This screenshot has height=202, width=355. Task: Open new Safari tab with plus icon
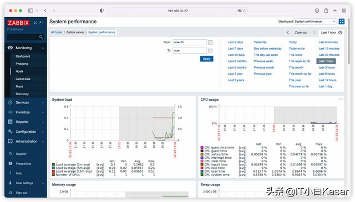(x=335, y=11)
